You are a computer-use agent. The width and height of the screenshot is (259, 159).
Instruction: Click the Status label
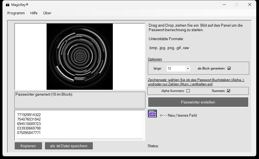[153, 146]
